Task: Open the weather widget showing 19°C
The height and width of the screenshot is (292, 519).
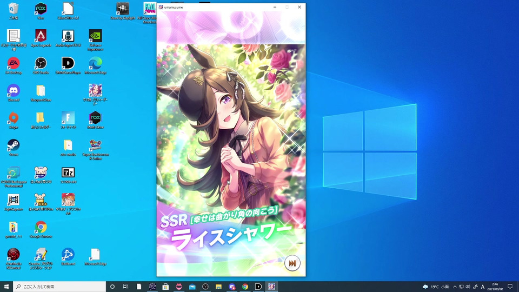Action: point(436,287)
